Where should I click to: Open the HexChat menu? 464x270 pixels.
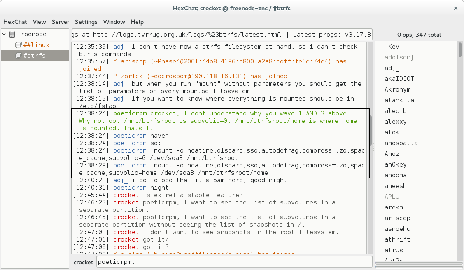[15, 22]
